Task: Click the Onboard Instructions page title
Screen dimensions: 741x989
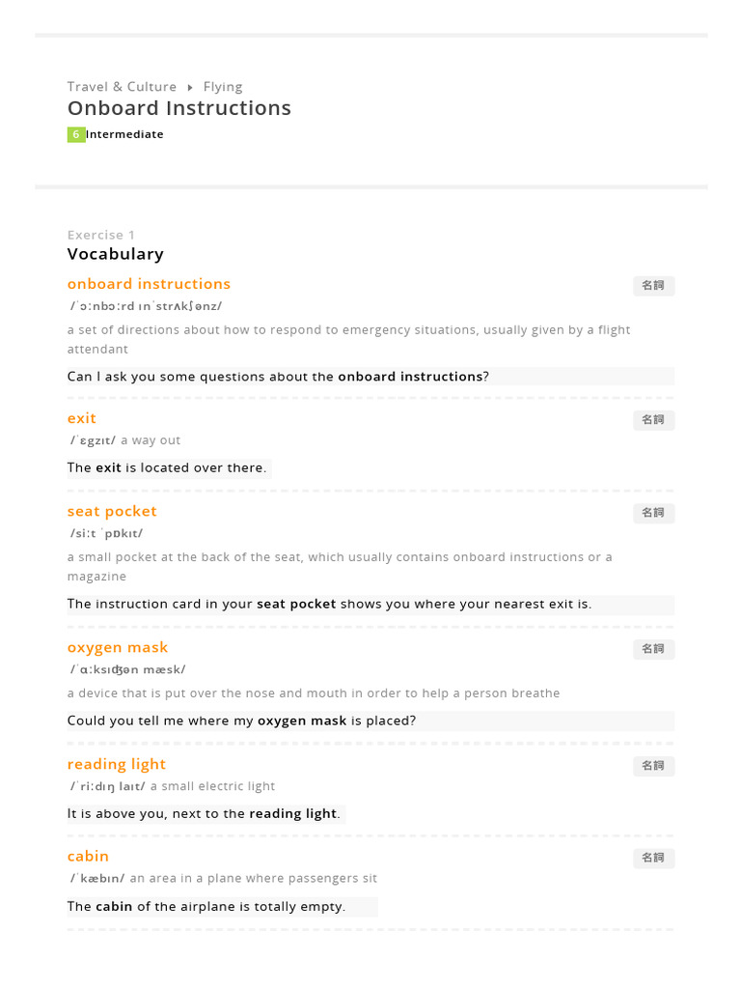Action: click(178, 108)
